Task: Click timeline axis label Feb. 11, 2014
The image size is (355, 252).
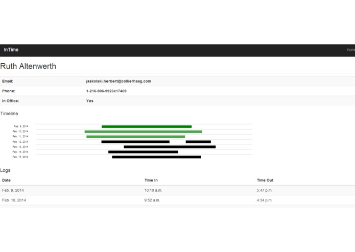Action: pos(20,137)
